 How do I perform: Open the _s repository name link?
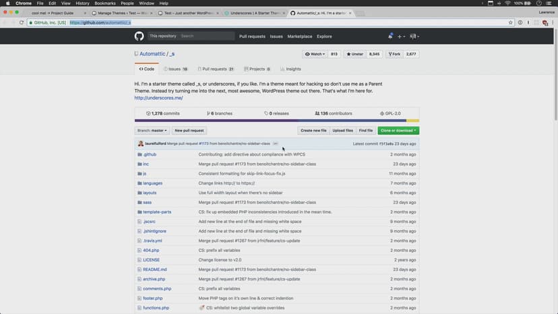point(172,54)
